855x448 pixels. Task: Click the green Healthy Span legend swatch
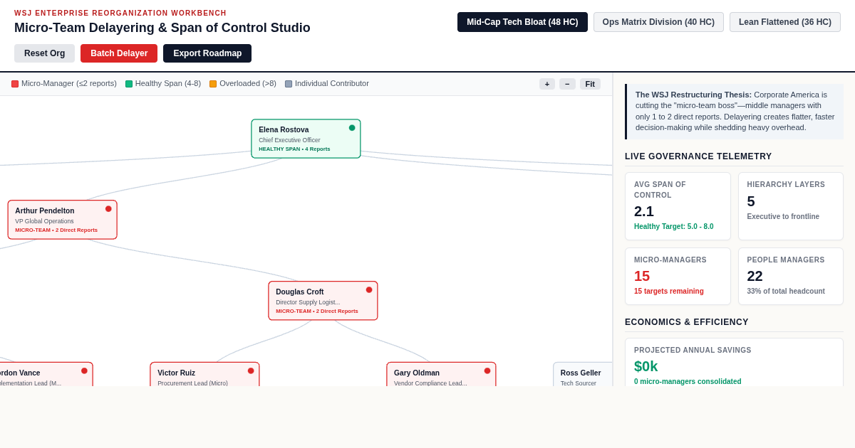pos(129,84)
